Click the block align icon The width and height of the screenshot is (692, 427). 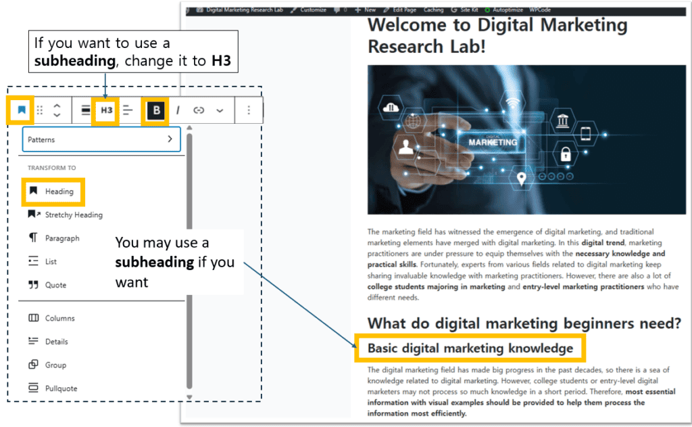coord(86,110)
